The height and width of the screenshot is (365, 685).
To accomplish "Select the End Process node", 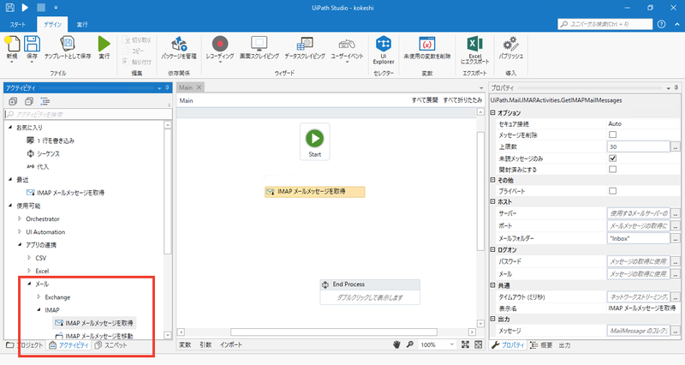I will (x=370, y=291).
